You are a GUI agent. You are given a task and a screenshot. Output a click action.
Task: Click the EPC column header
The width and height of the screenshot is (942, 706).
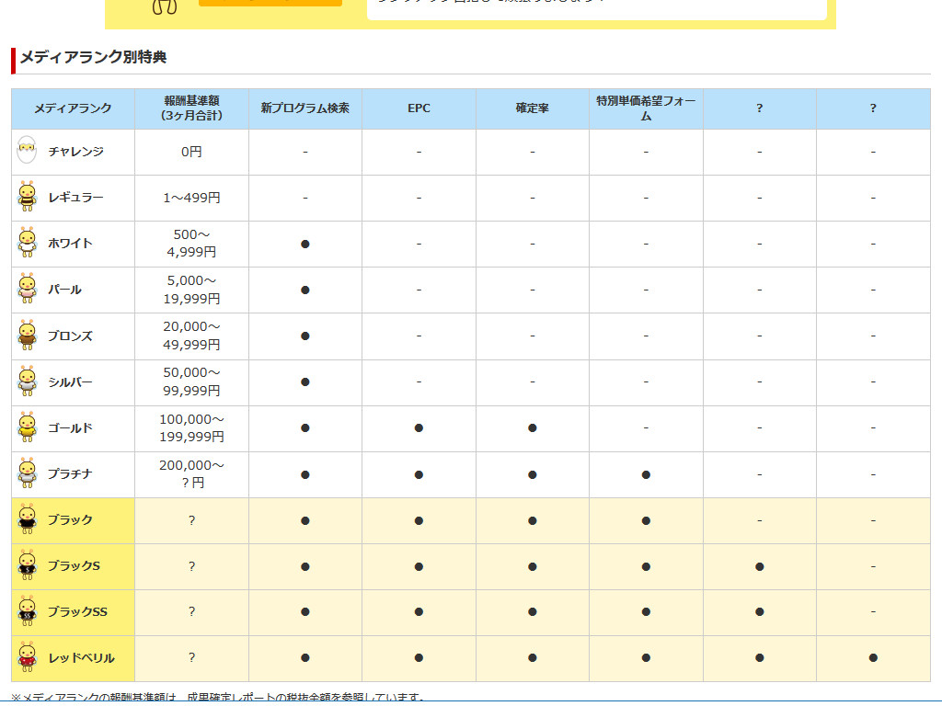(x=419, y=108)
